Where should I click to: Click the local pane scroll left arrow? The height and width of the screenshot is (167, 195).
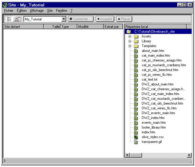pos(127,155)
